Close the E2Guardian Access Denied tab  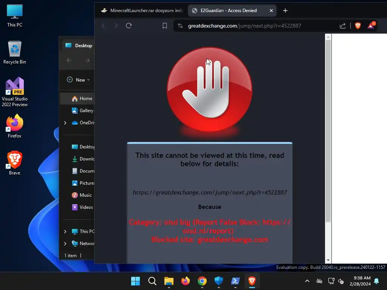271,11
